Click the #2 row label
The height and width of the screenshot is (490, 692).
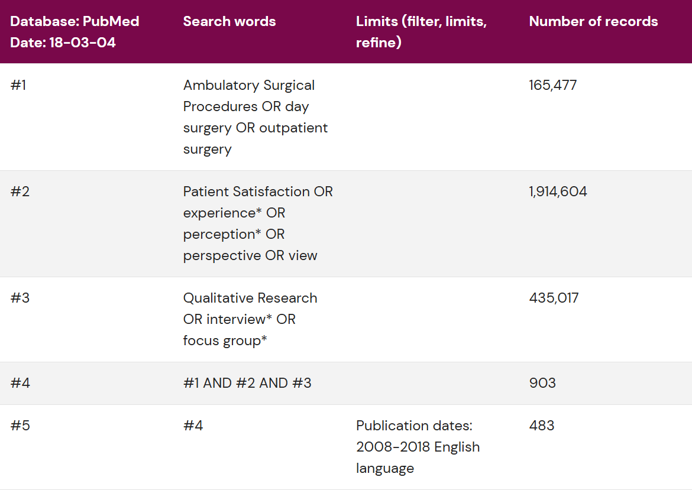pyautogui.click(x=20, y=192)
